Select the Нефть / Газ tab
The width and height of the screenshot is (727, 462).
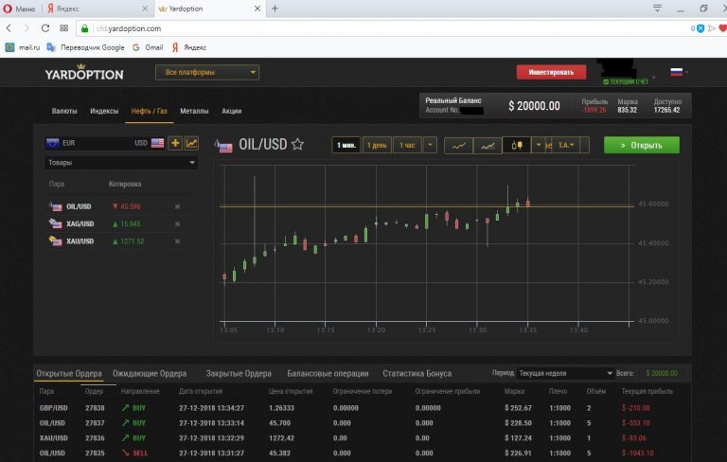pos(149,111)
